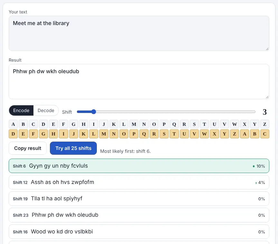
Task: Click cipher alphabet tile P under M
Action: [x=134, y=134]
